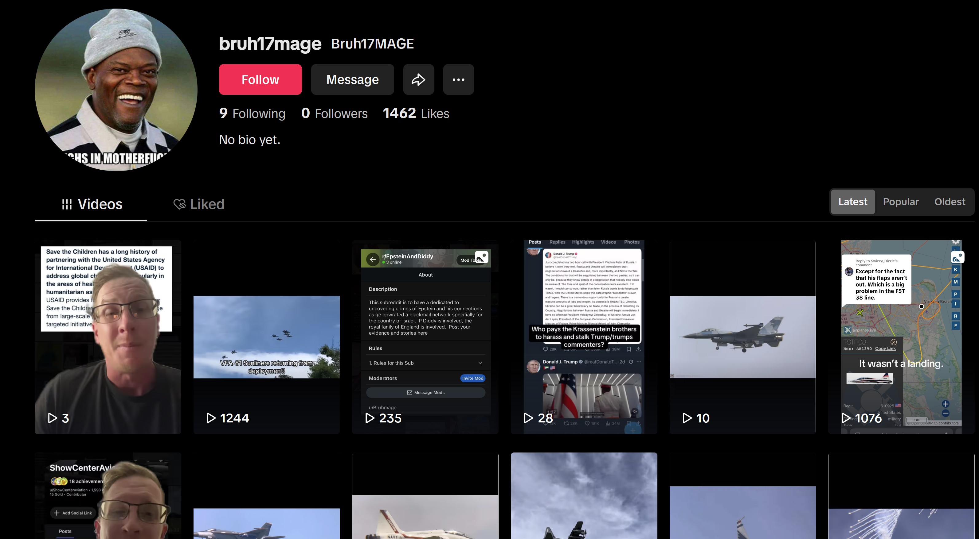Open the fighter jet video with 10 views
Viewport: 979px width, 539px height.
tap(742, 337)
